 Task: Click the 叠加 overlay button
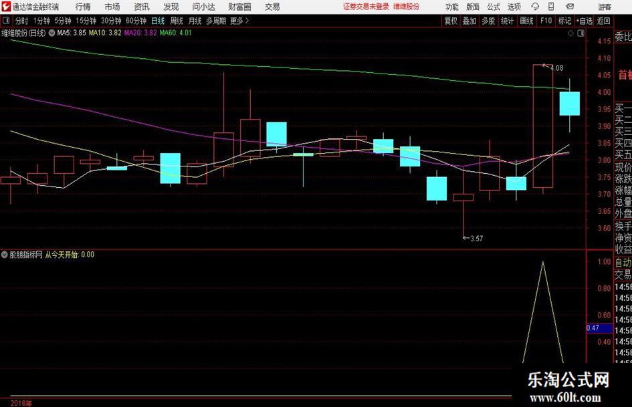(469, 21)
